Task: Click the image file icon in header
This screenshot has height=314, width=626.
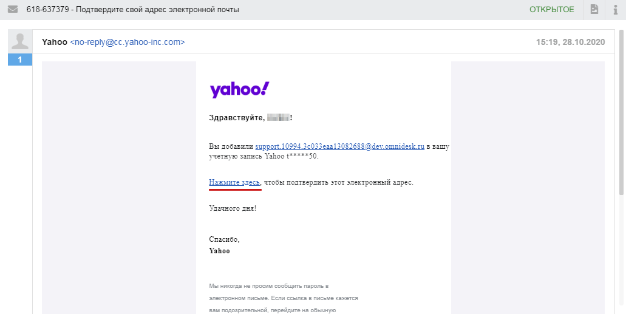Action: tap(594, 9)
